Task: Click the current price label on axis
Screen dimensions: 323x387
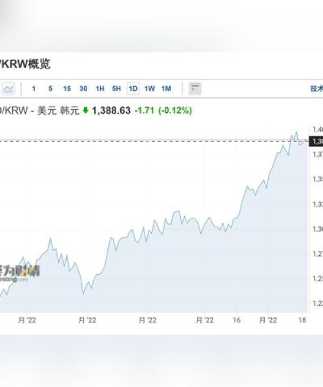Action: point(316,141)
